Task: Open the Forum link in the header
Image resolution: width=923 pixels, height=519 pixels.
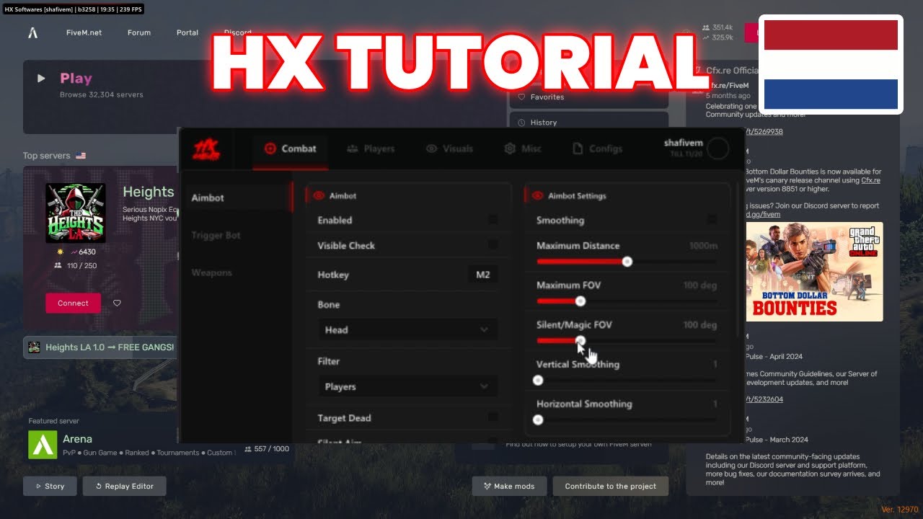Action: pyautogui.click(x=139, y=32)
